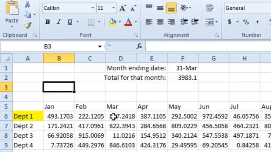Viewport: 271px width, 152px height.
Task: Open borders dropdown arrow
Action: point(99,22)
